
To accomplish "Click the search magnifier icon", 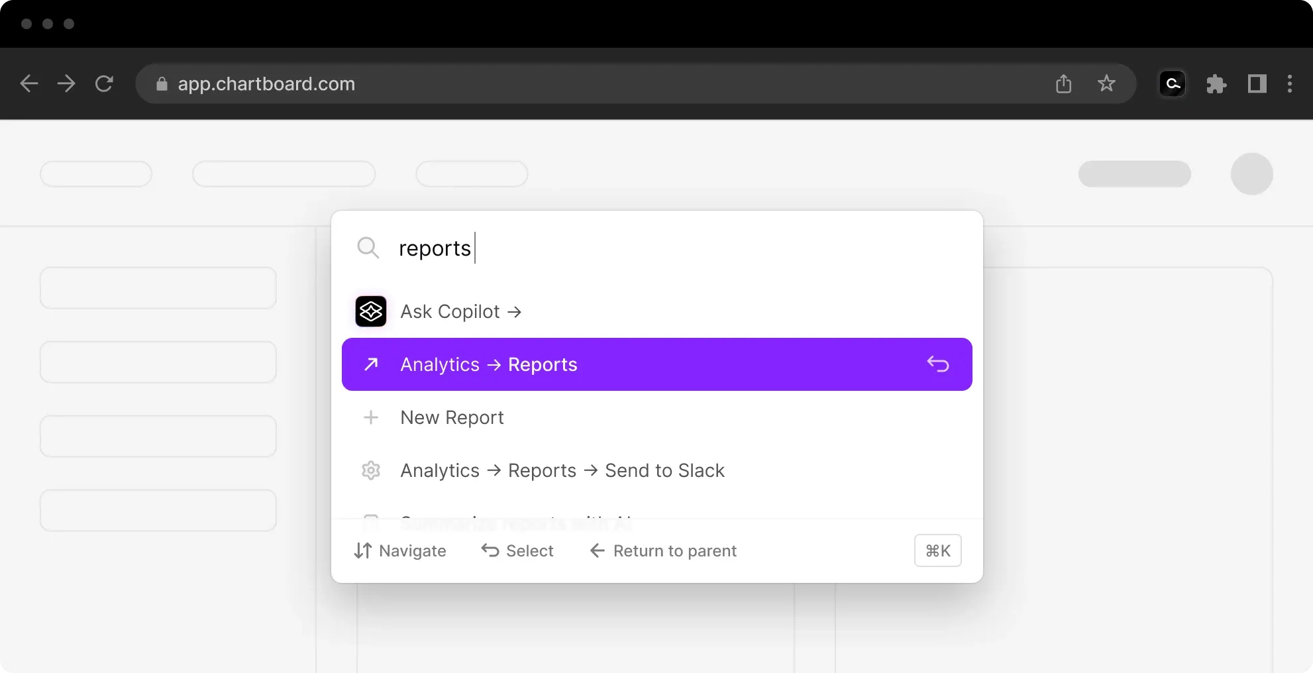I will pyautogui.click(x=368, y=248).
